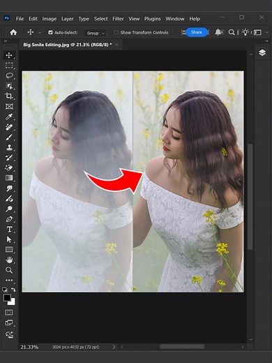This screenshot has width=272, height=363.
Task: Select the Horizontal Type tool
Action: point(9,229)
